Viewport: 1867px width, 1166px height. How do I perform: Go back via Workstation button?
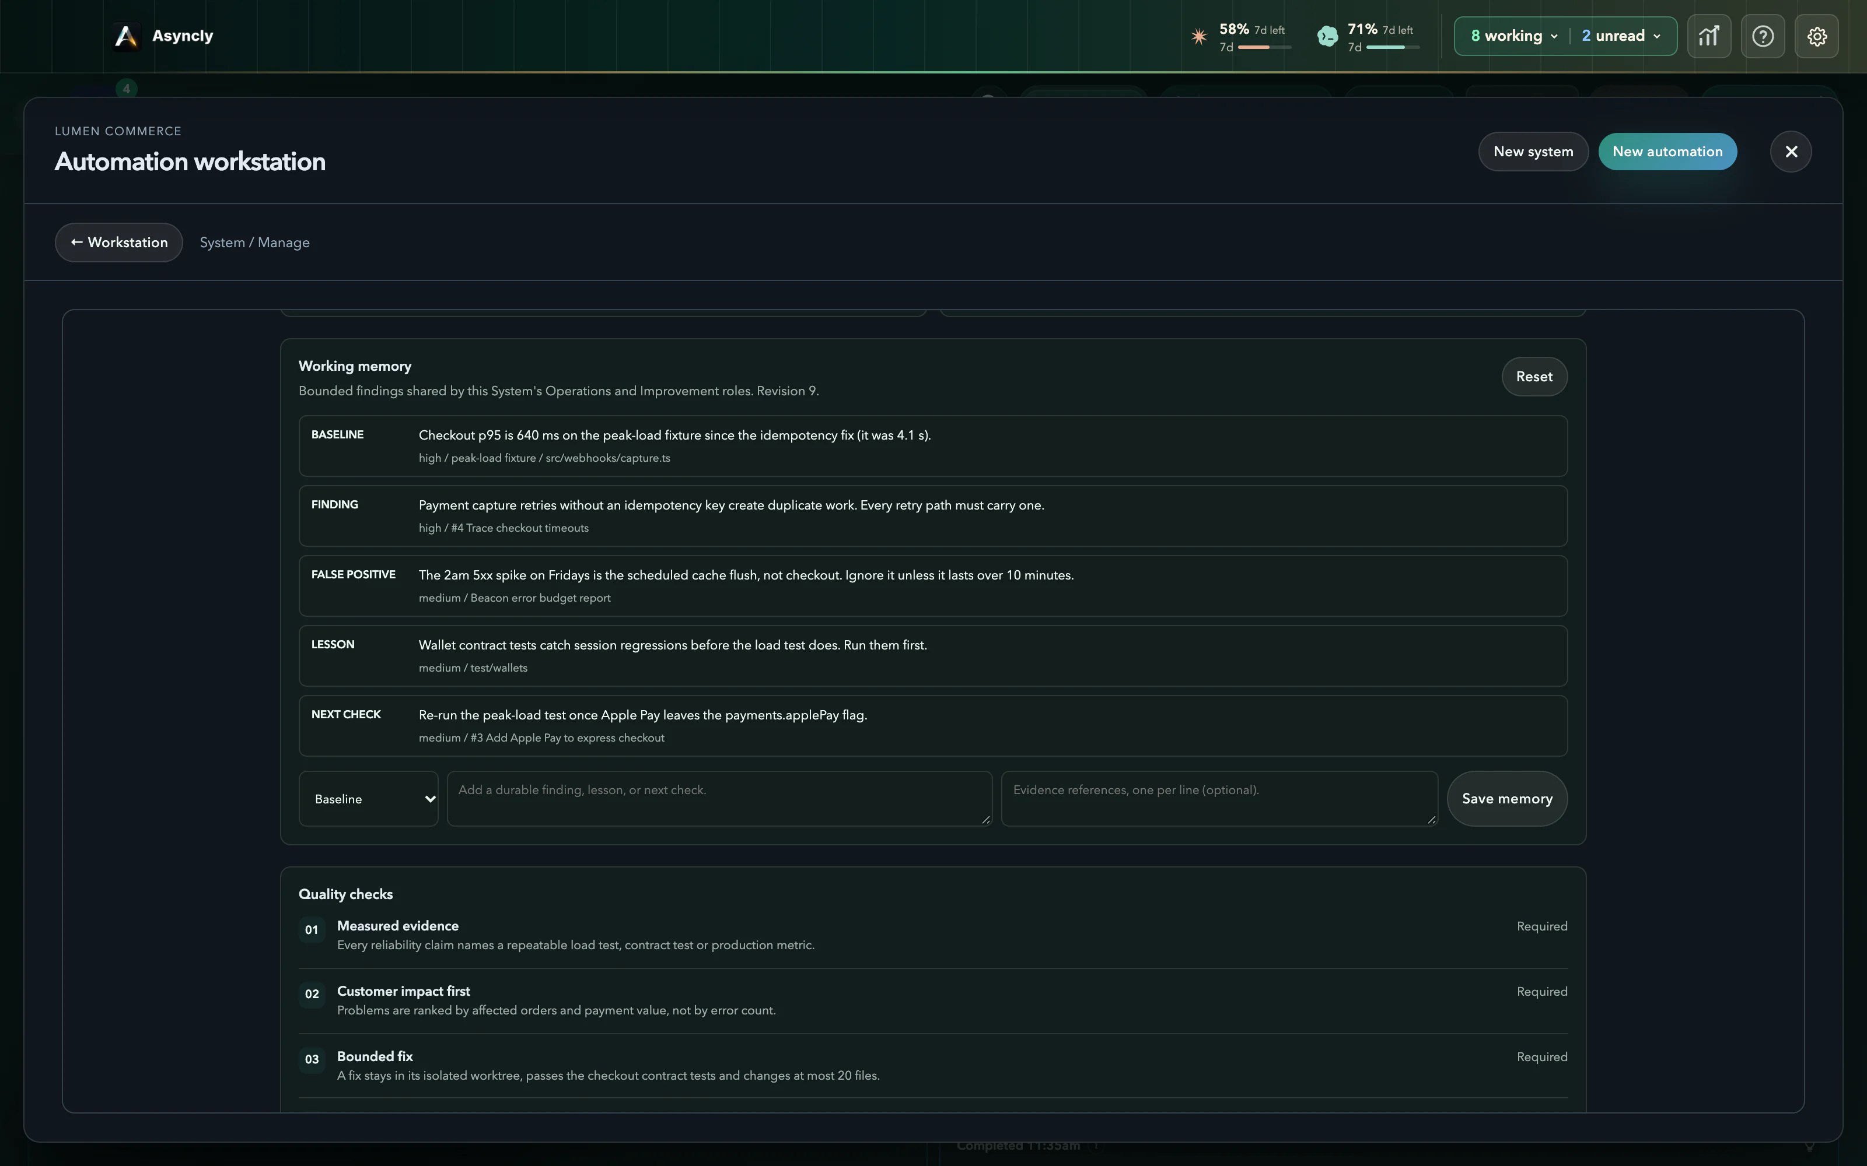119,242
